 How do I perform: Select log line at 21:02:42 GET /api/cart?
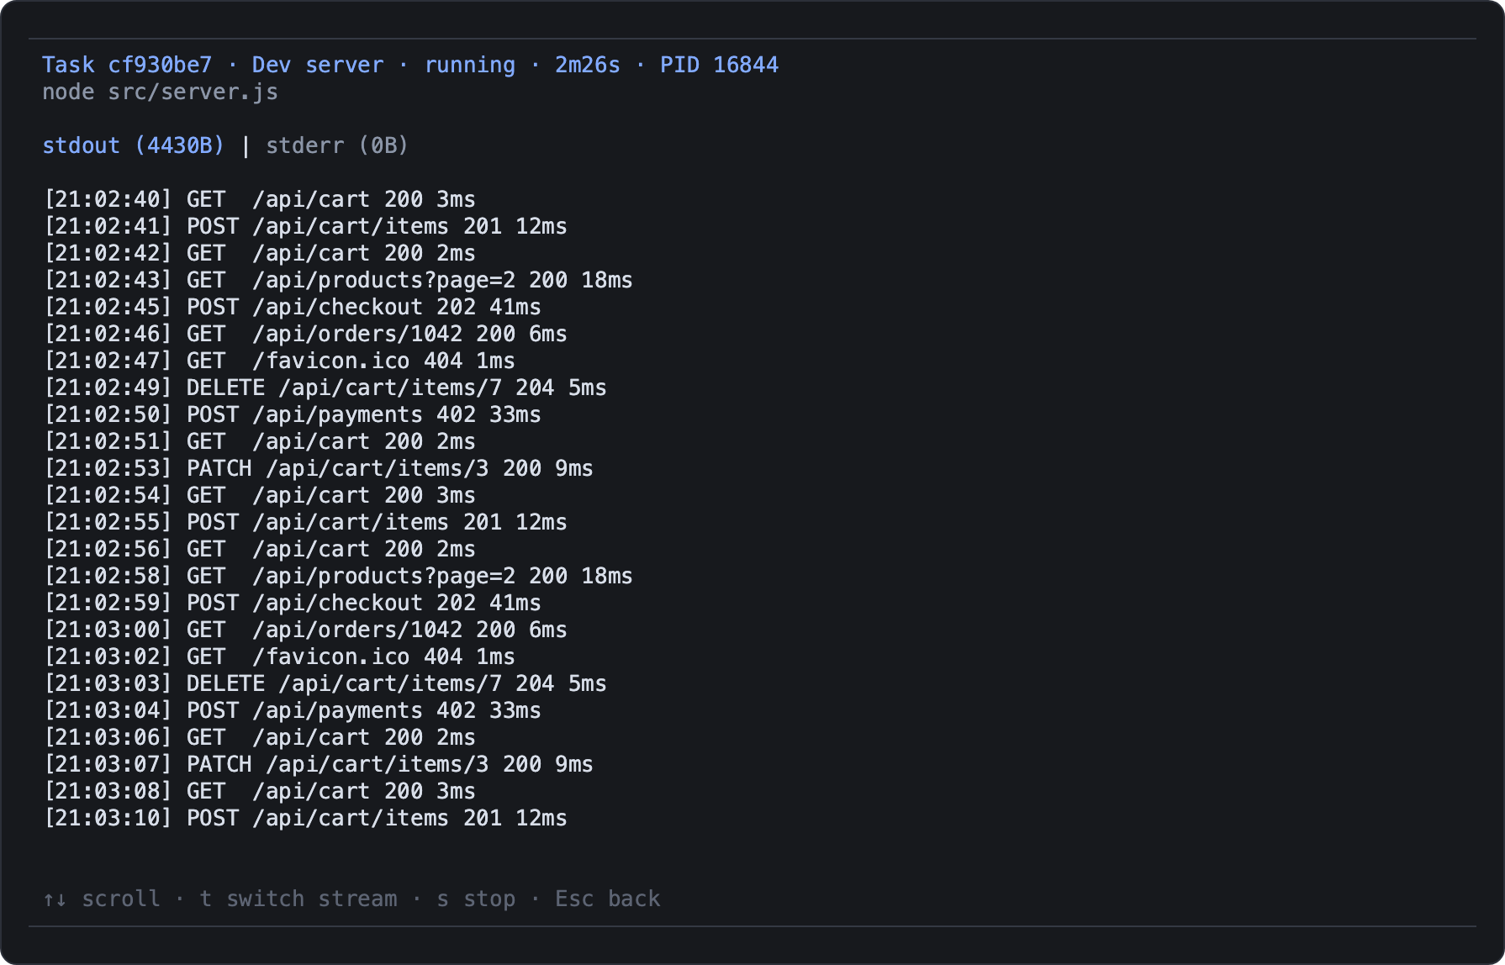tap(260, 253)
